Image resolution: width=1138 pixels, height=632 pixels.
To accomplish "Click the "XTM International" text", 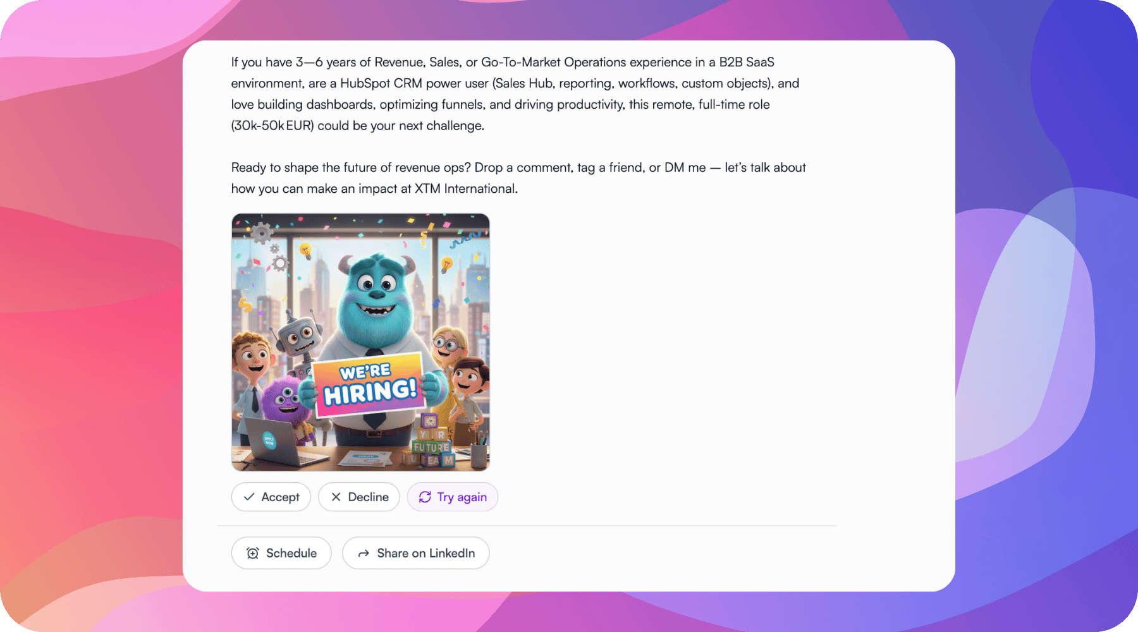I will click(x=465, y=188).
